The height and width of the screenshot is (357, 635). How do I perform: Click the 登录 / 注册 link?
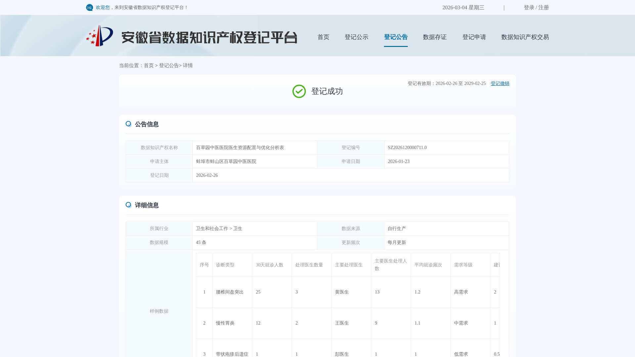tap(536, 8)
